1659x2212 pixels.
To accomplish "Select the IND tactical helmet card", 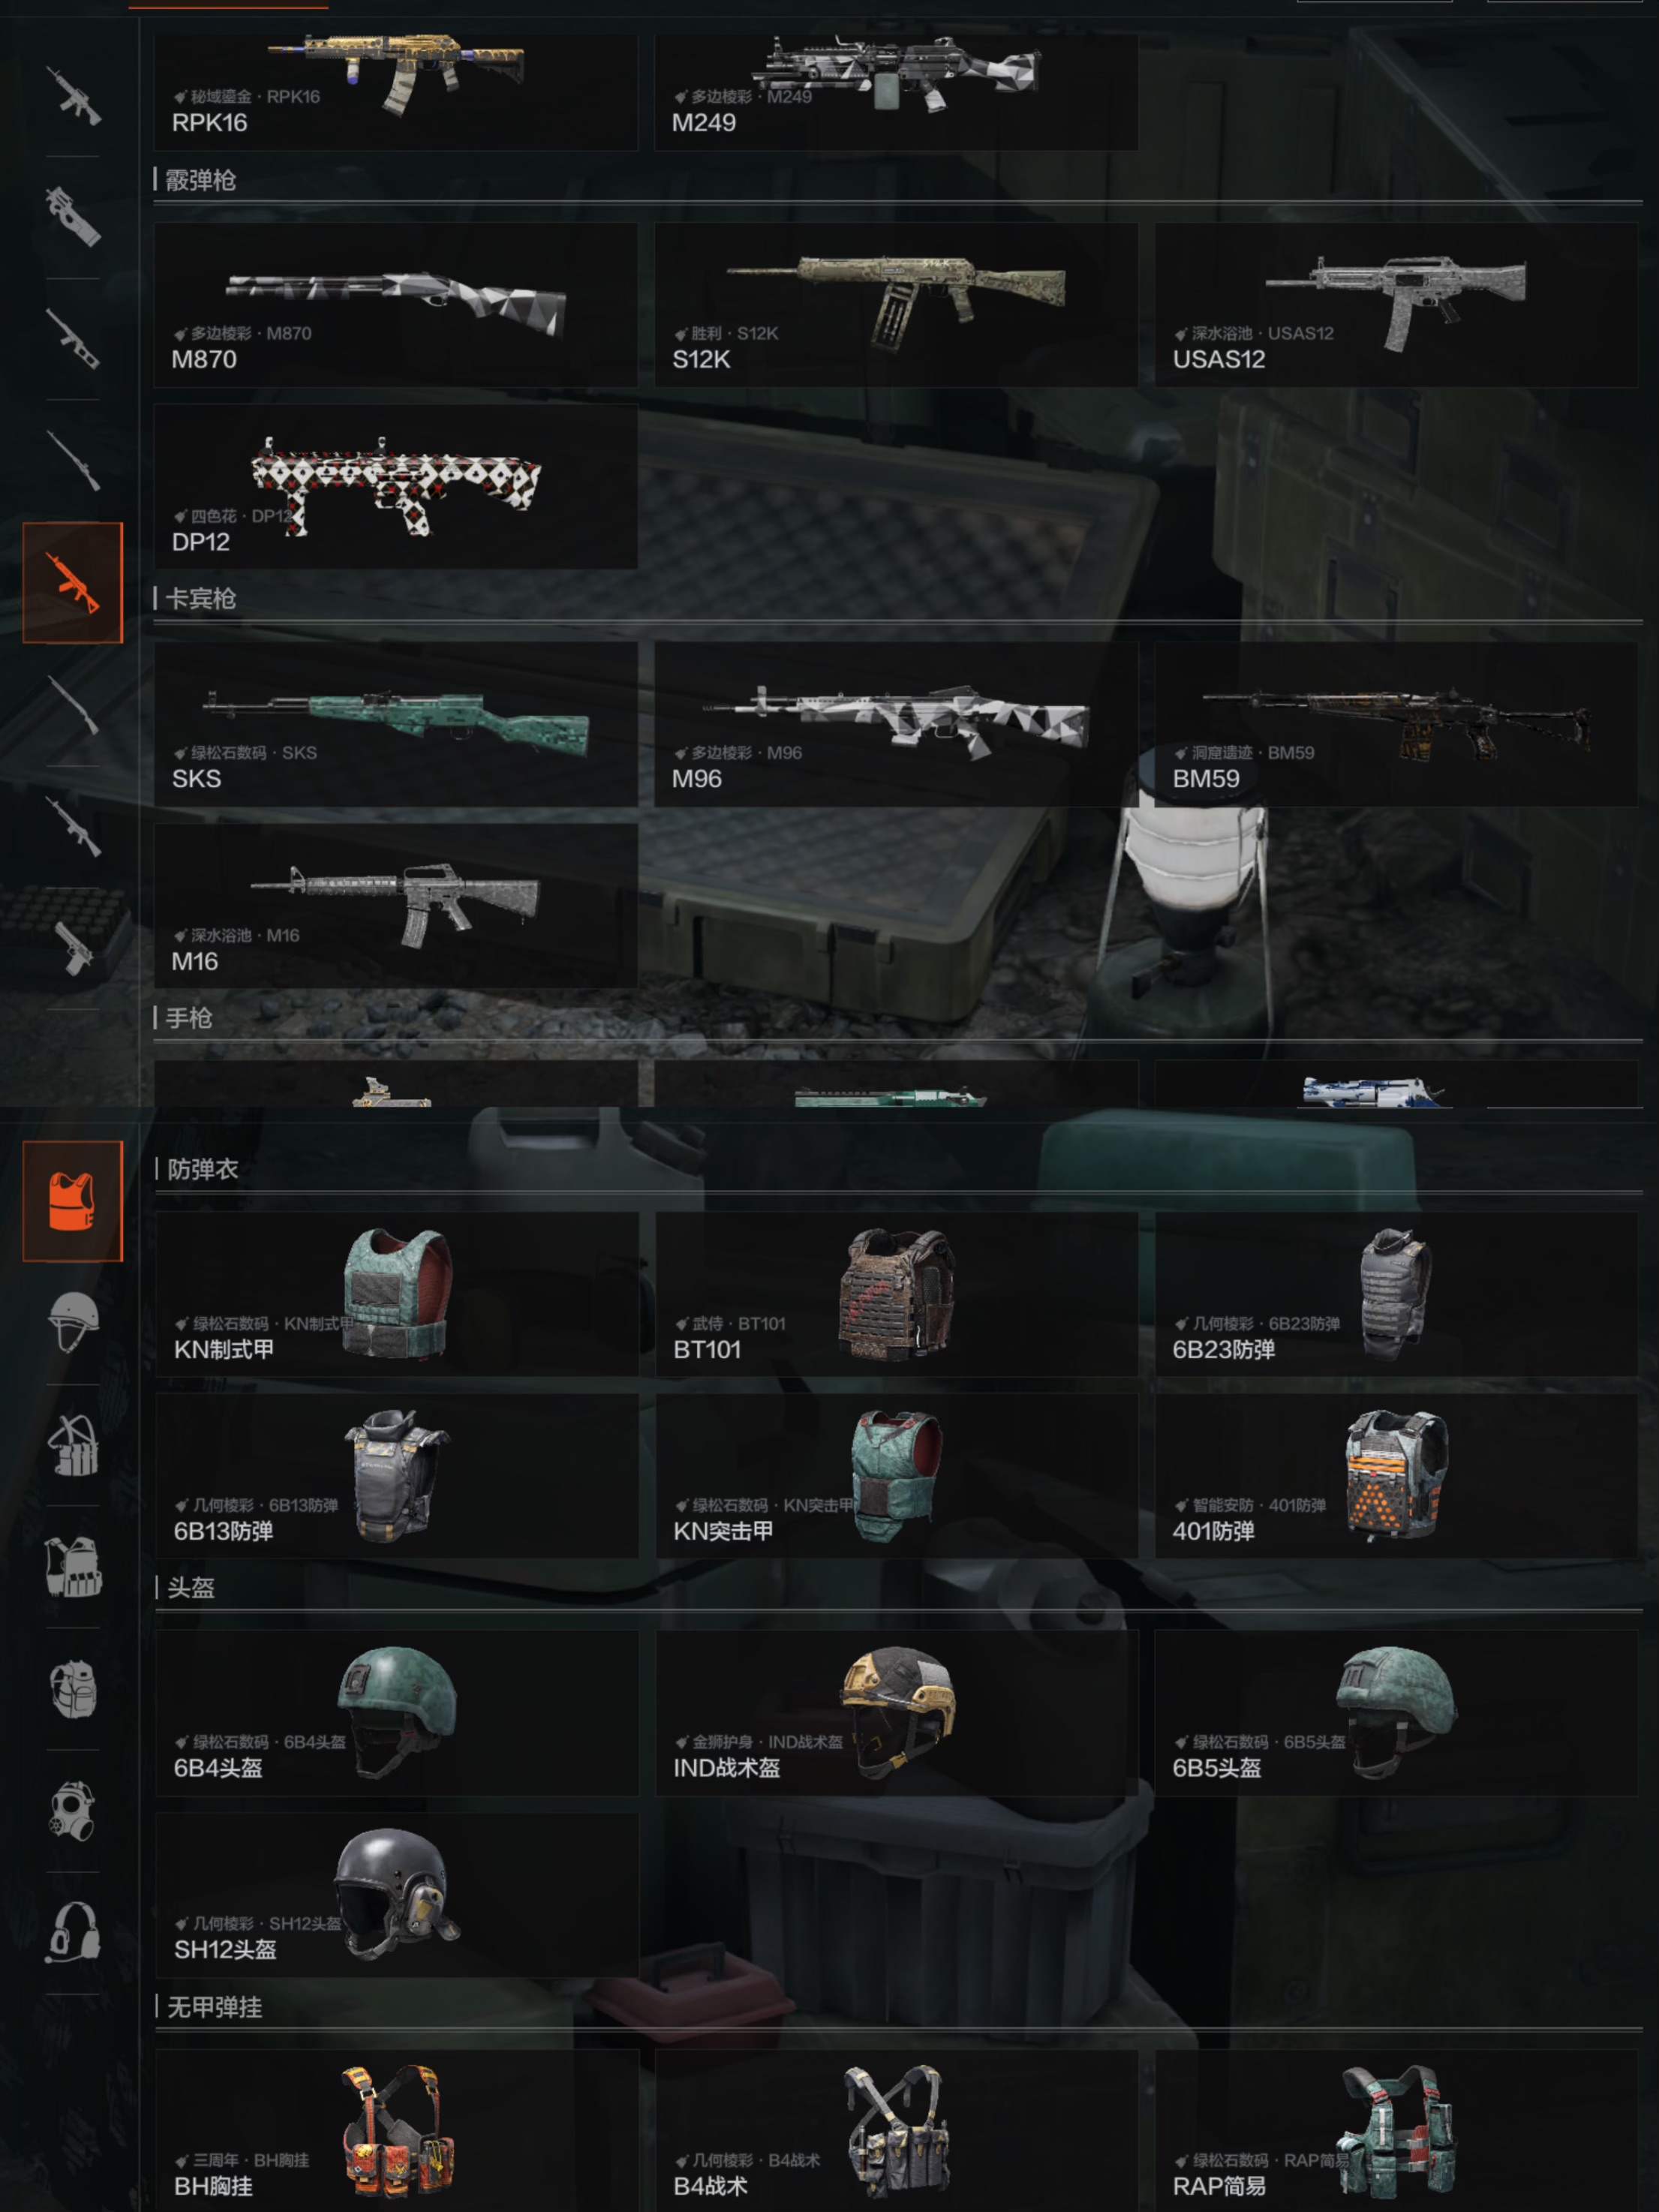I will tap(897, 1713).
